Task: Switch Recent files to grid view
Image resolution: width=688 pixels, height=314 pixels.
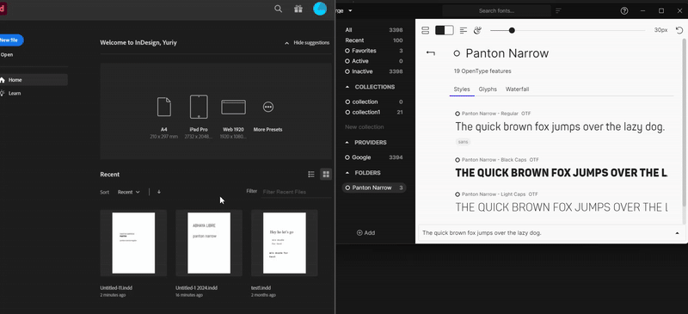Action: coord(326,175)
